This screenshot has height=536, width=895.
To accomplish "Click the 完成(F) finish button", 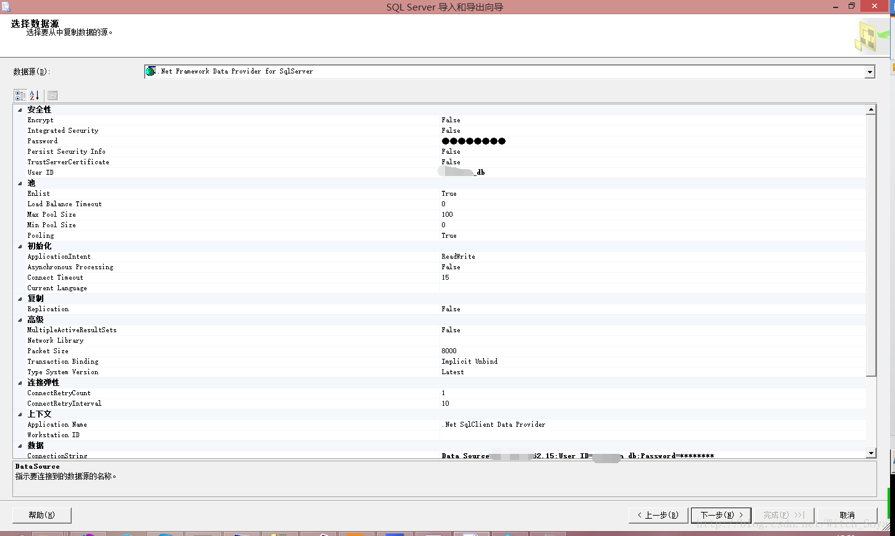I will click(784, 515).
